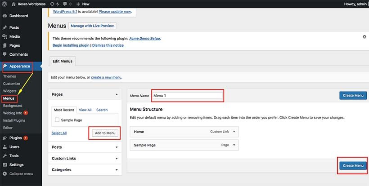Click the Please update now link

click(x=115, y=12)
